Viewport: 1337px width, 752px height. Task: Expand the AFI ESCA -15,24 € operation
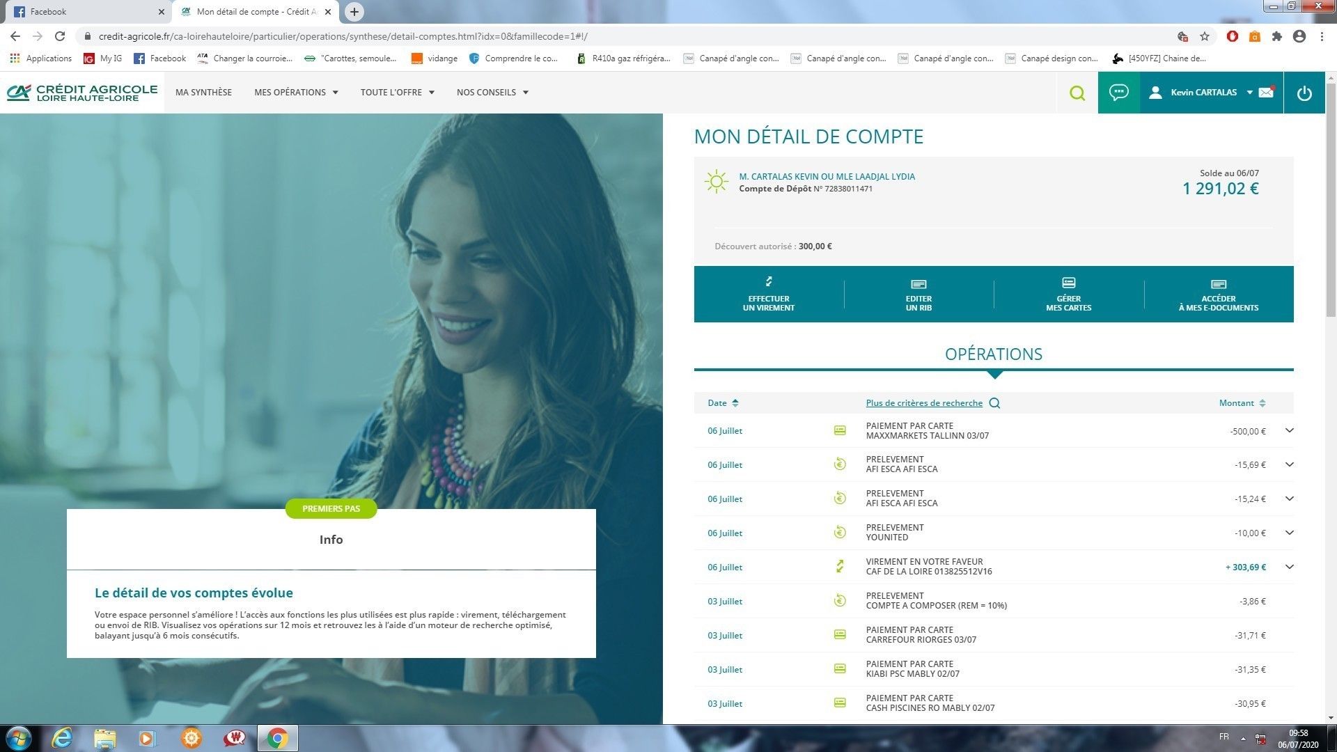[x=1289, y=499]
